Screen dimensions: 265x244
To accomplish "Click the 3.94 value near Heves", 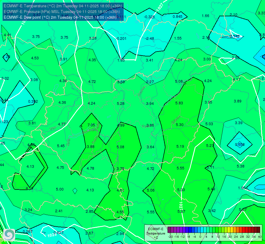I will pos(150,104).
